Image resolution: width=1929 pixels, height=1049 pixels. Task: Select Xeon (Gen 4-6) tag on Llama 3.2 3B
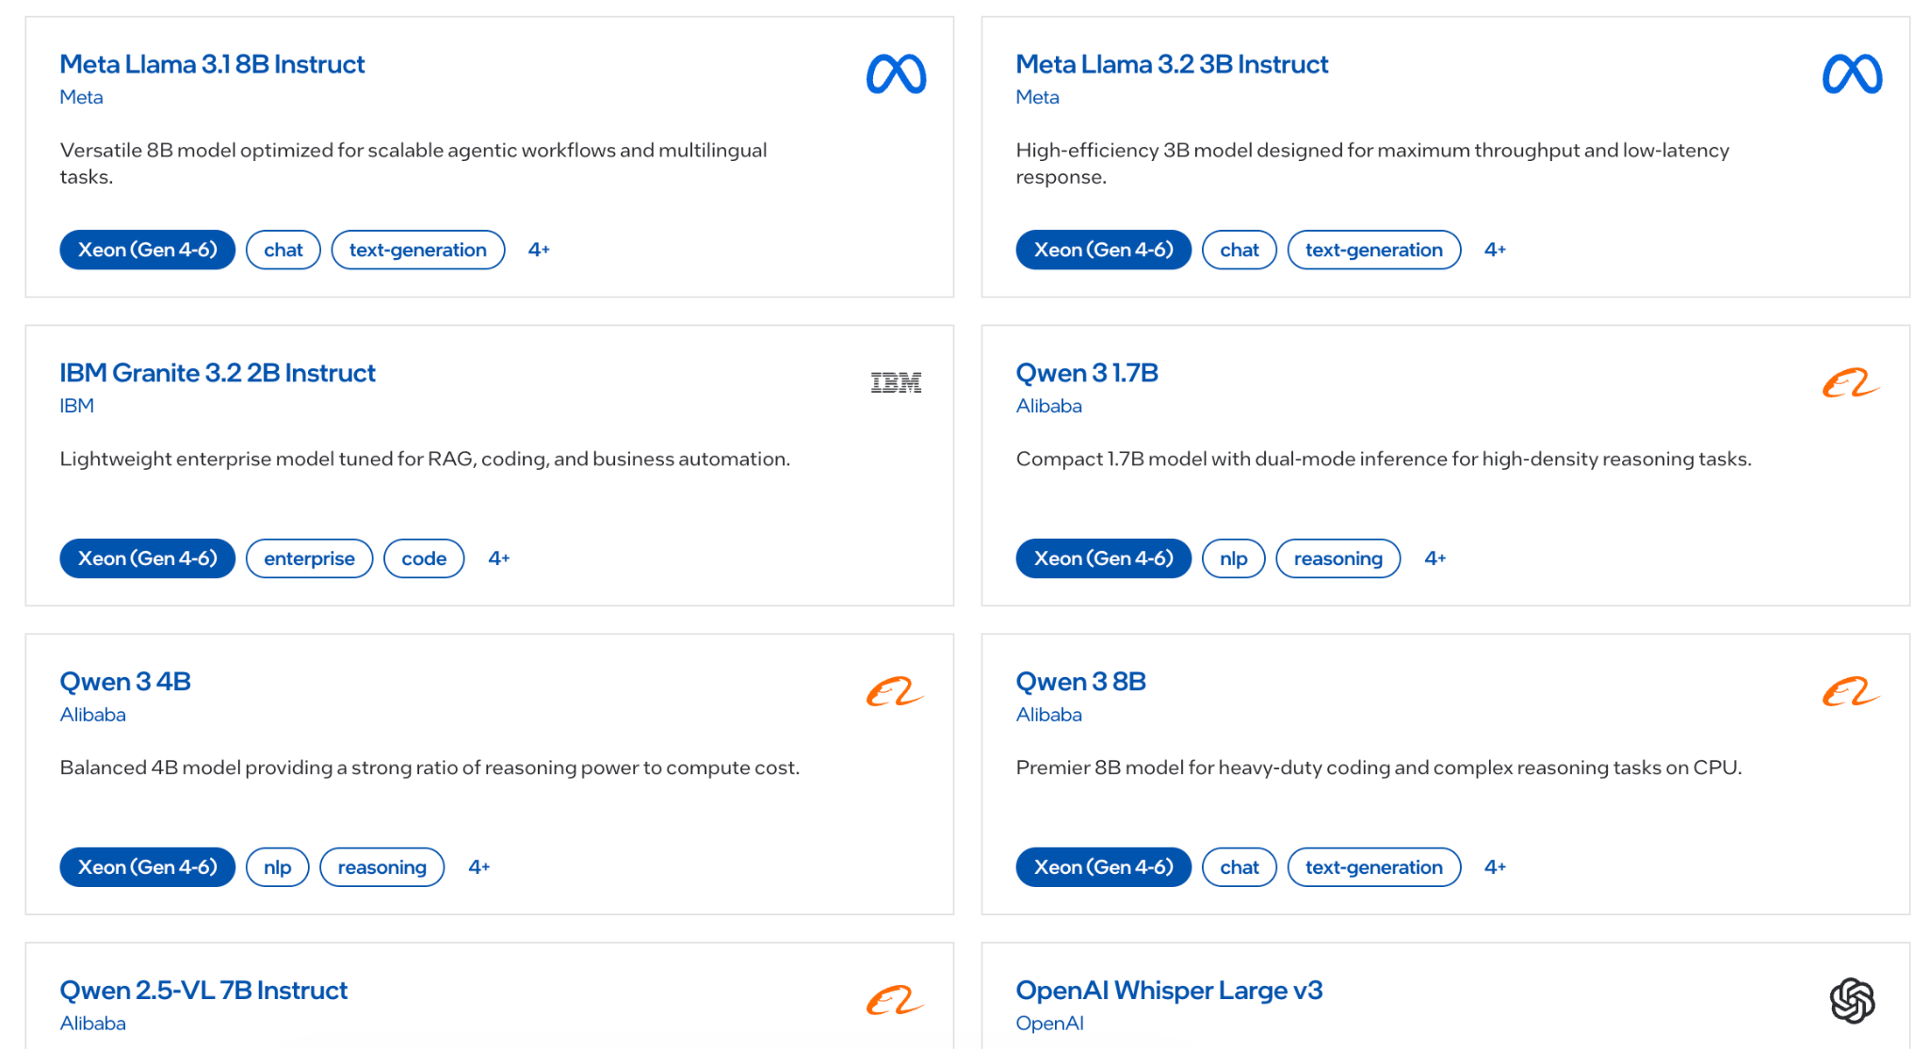tap(1104, 250)
